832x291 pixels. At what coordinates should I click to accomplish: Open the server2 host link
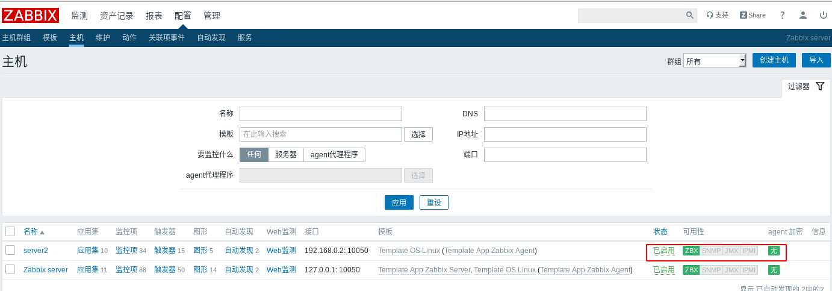coord(36,251)
